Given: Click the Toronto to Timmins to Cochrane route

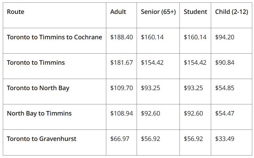Looking at the screenshot, I should pos(54,37).
